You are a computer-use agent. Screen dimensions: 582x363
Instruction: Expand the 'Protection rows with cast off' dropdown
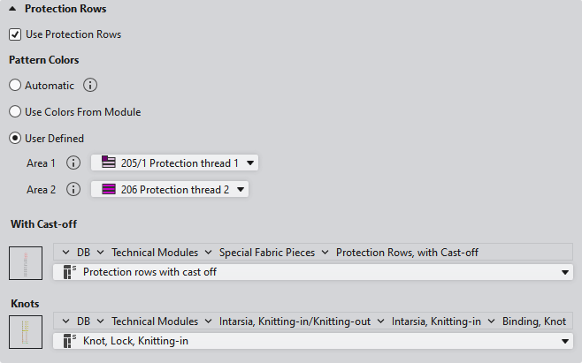point(565,273)
